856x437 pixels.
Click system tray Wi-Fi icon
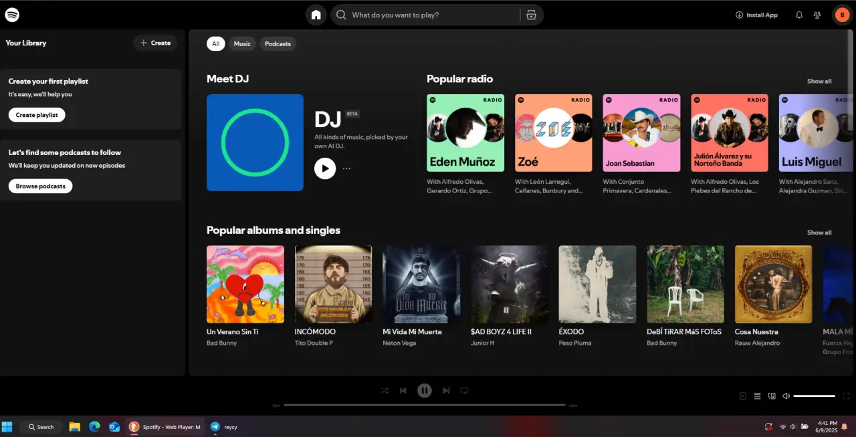pyautogui.click(x=782, y=426)
